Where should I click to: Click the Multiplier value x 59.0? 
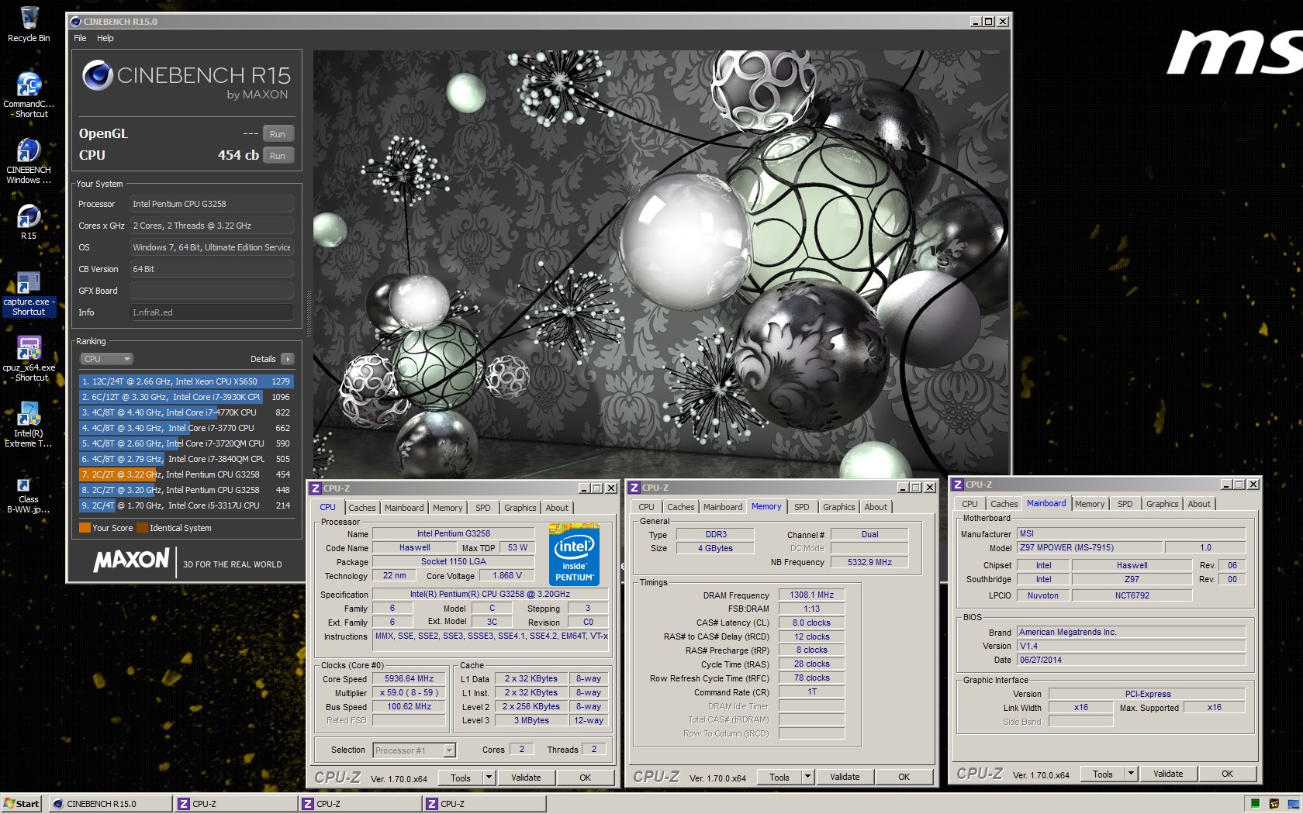(409, 692)
